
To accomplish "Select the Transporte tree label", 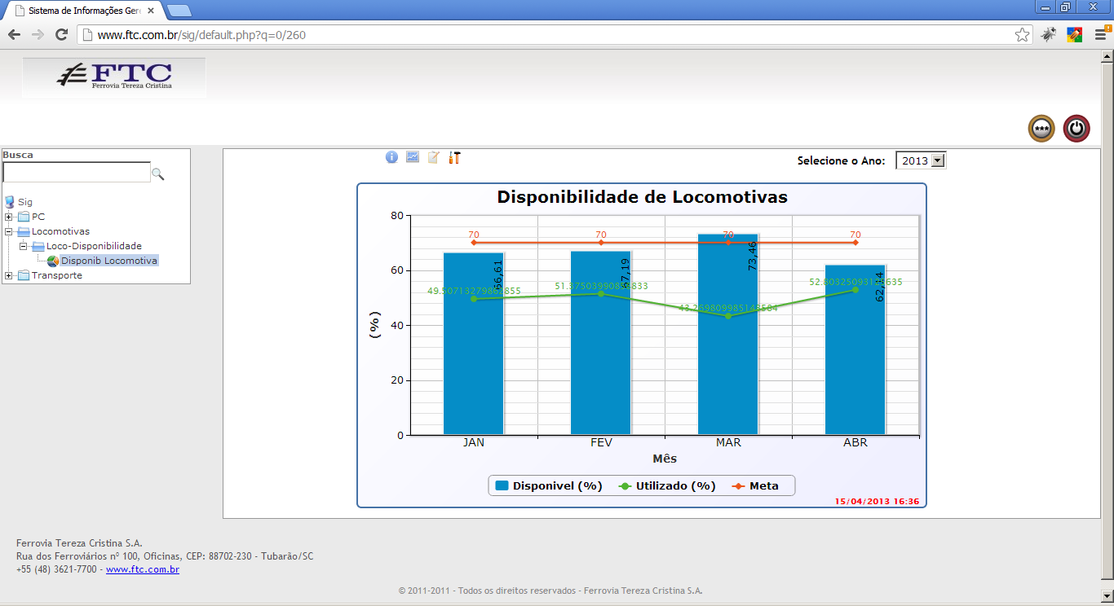I will click(57, 275).
